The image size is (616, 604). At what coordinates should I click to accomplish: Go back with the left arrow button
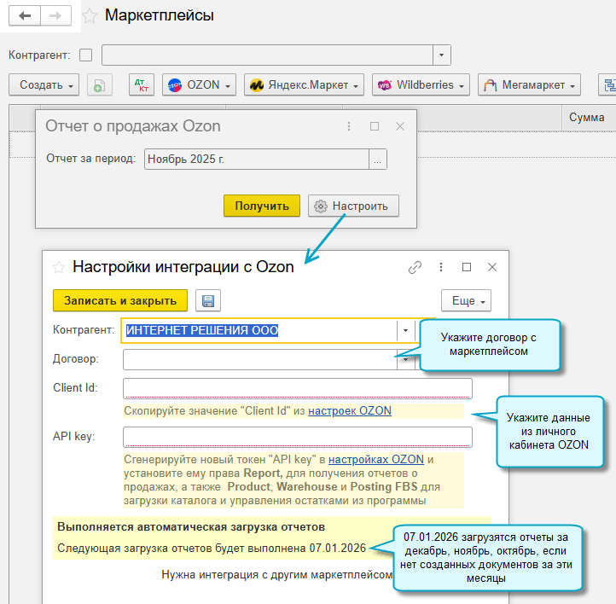tap(25, 15)
